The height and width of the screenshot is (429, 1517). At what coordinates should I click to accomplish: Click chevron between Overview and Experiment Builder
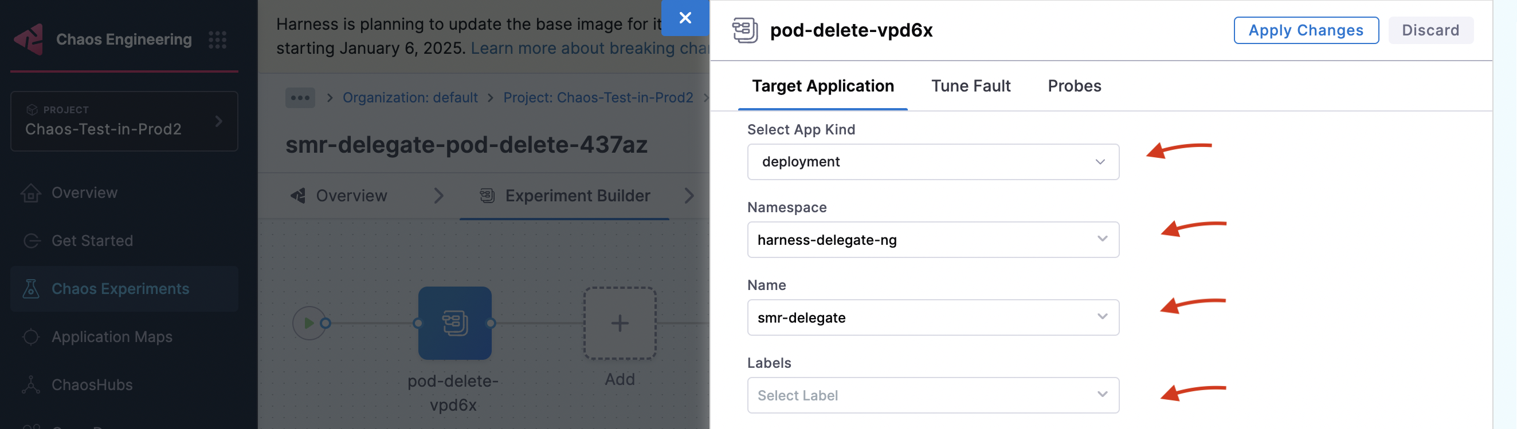click(438, 196)
